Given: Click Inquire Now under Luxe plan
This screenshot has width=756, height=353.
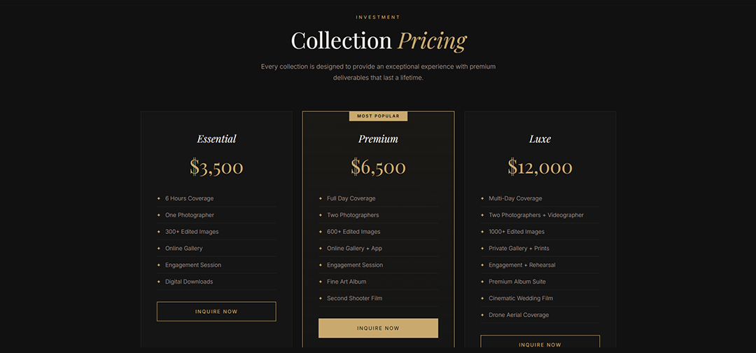Looking at the screenshot, I should coord(540,343).
